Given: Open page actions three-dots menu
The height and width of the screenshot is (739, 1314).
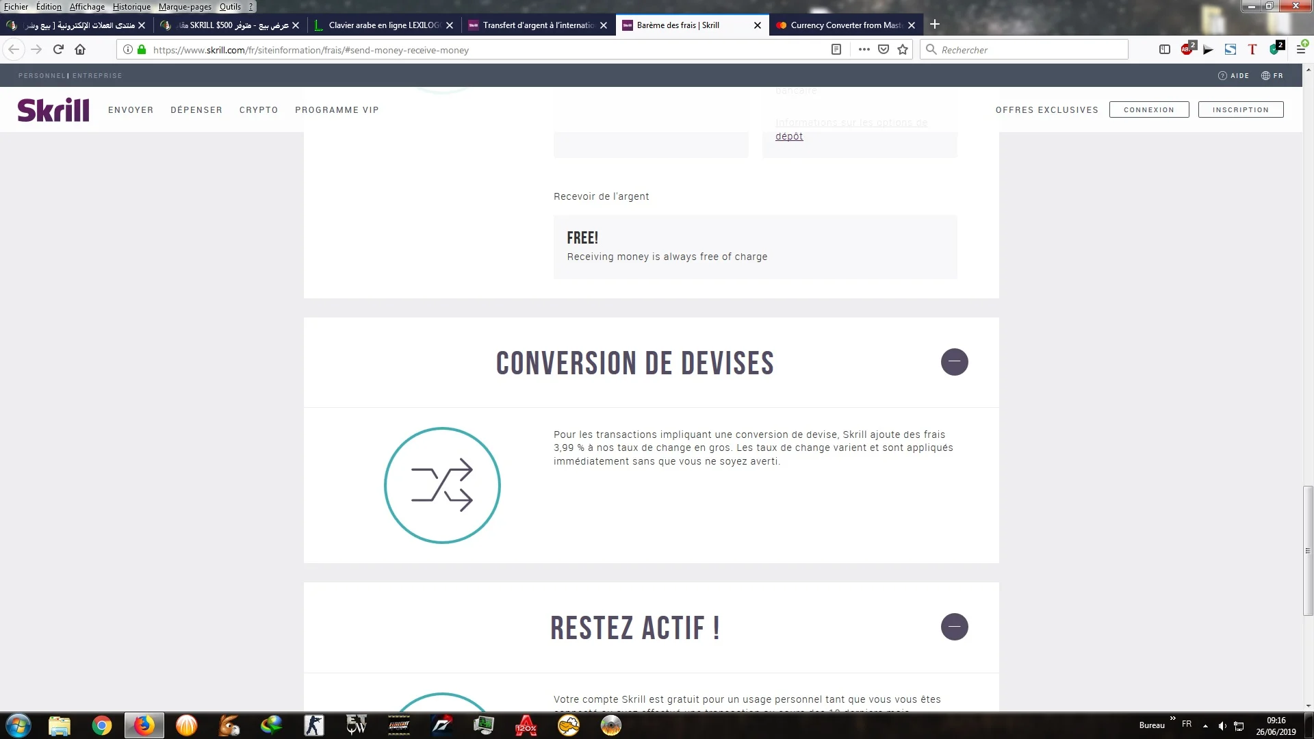Looking at the screenshot, I should (864, 49).
